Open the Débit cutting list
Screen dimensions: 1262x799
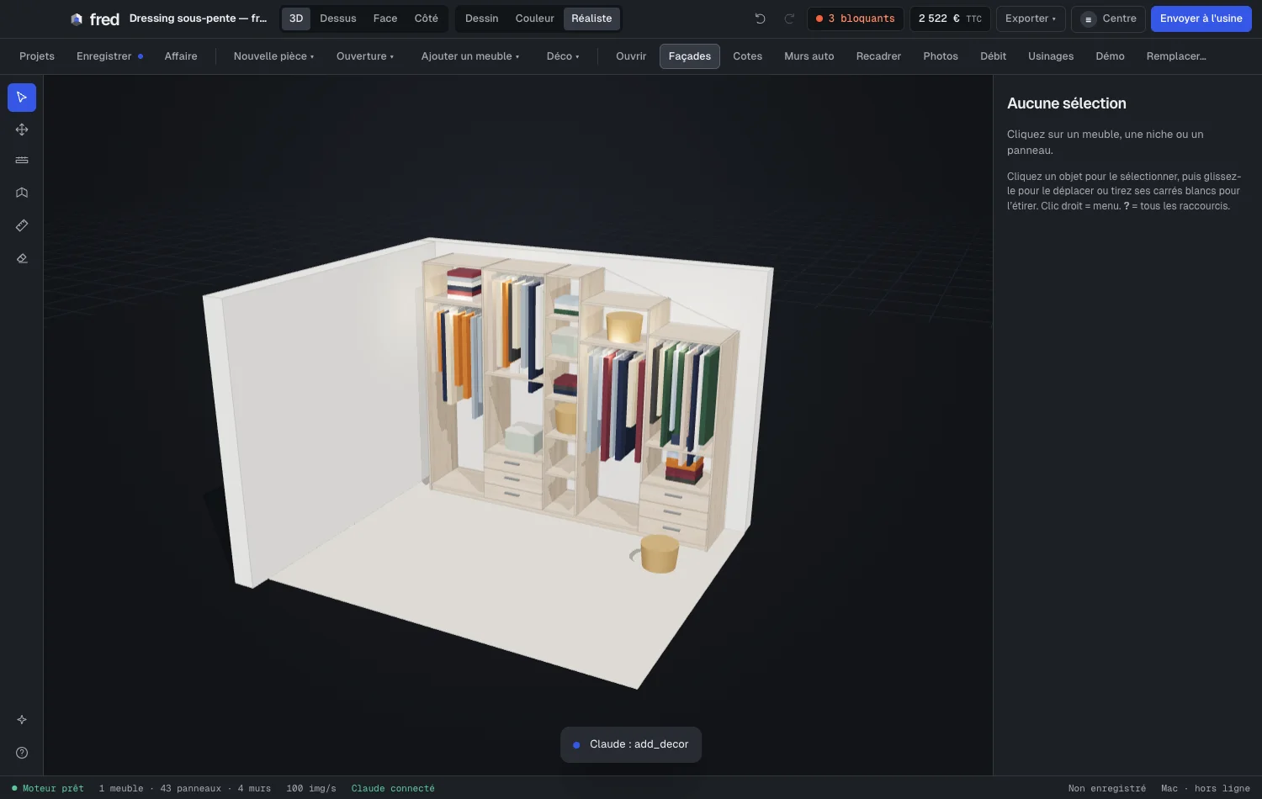point(994,56)
